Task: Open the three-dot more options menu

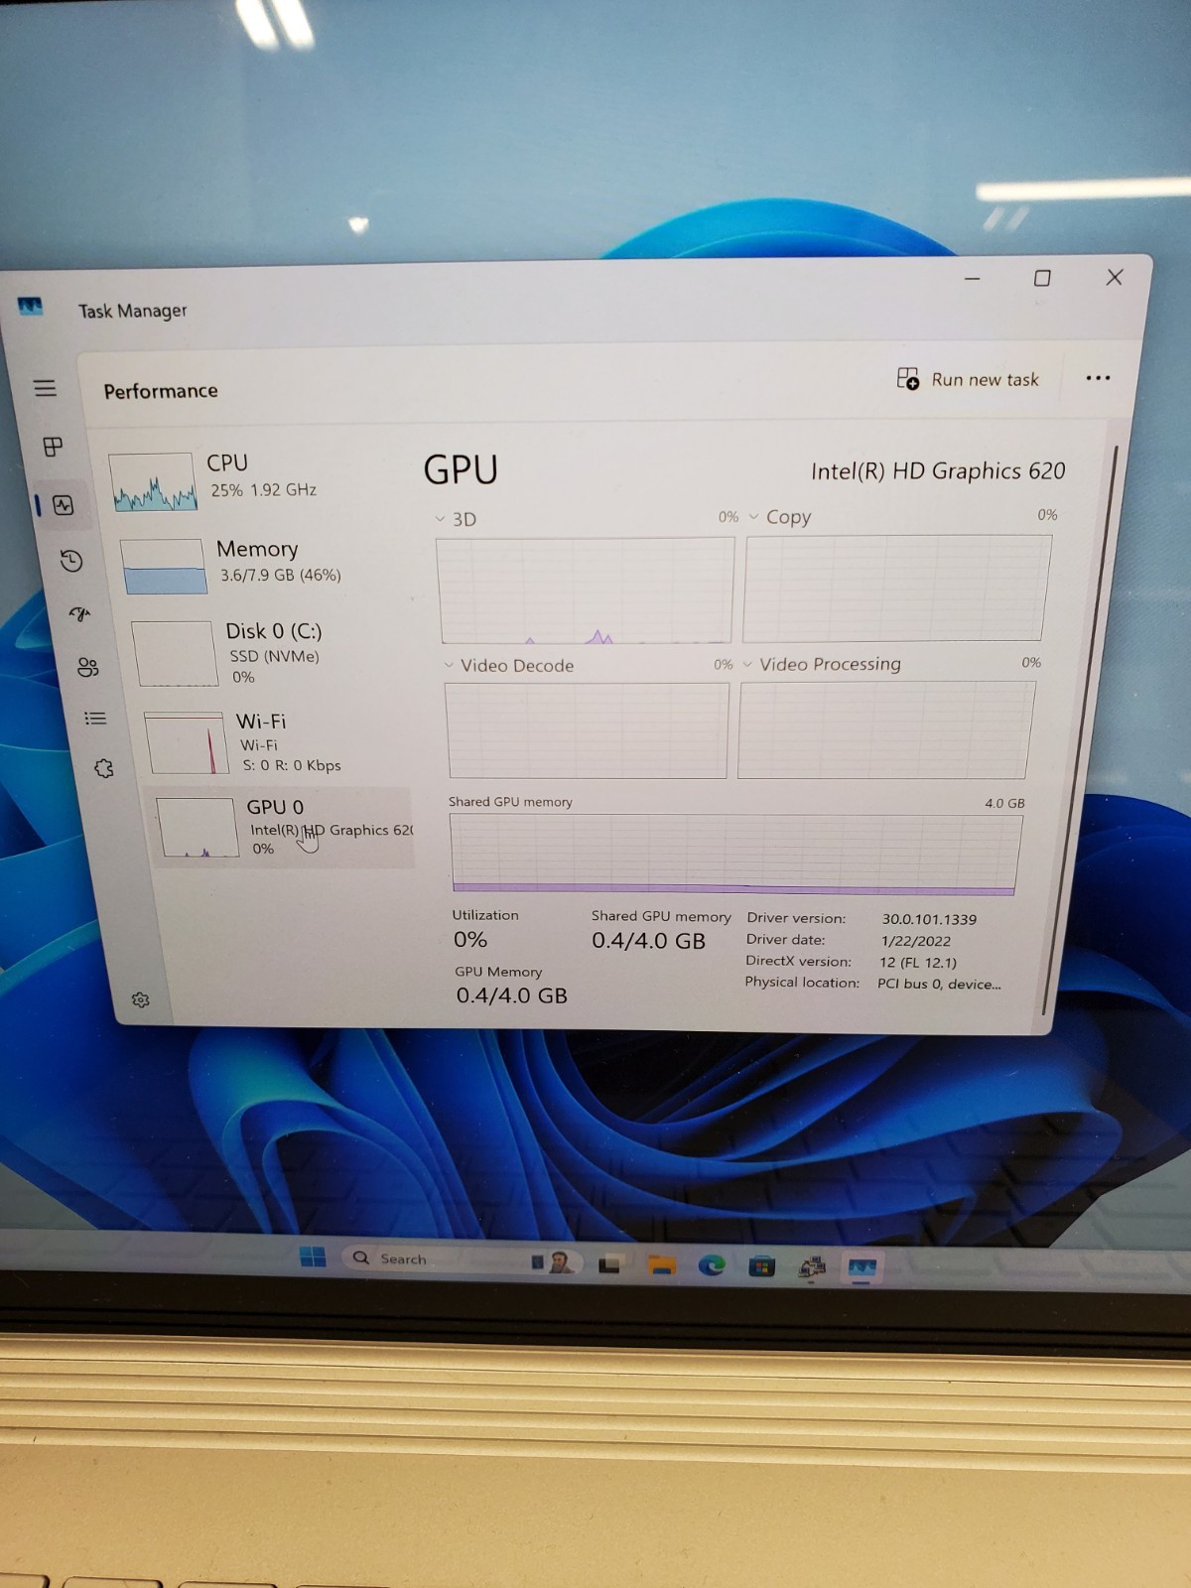Action: tap(1098, 378)
